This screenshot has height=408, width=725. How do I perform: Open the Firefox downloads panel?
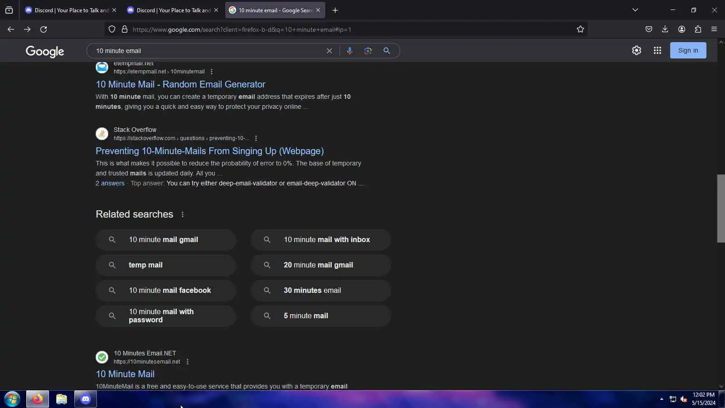pyautogui.click(x=665, y=29)
